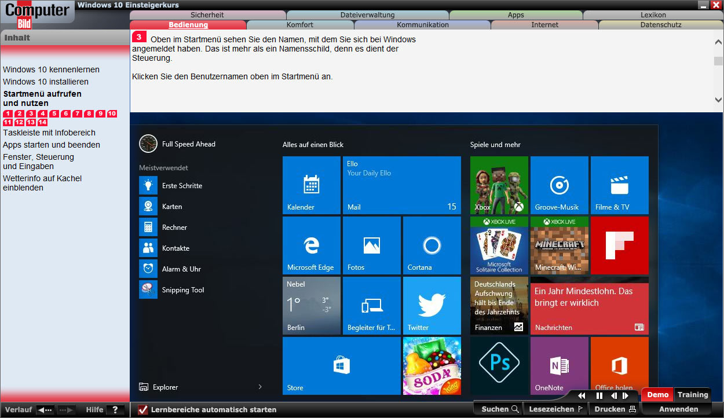Open Taskleiste mit Infobereich chapter
Viewport: 724px width, 418px height.
pos(49,133)
